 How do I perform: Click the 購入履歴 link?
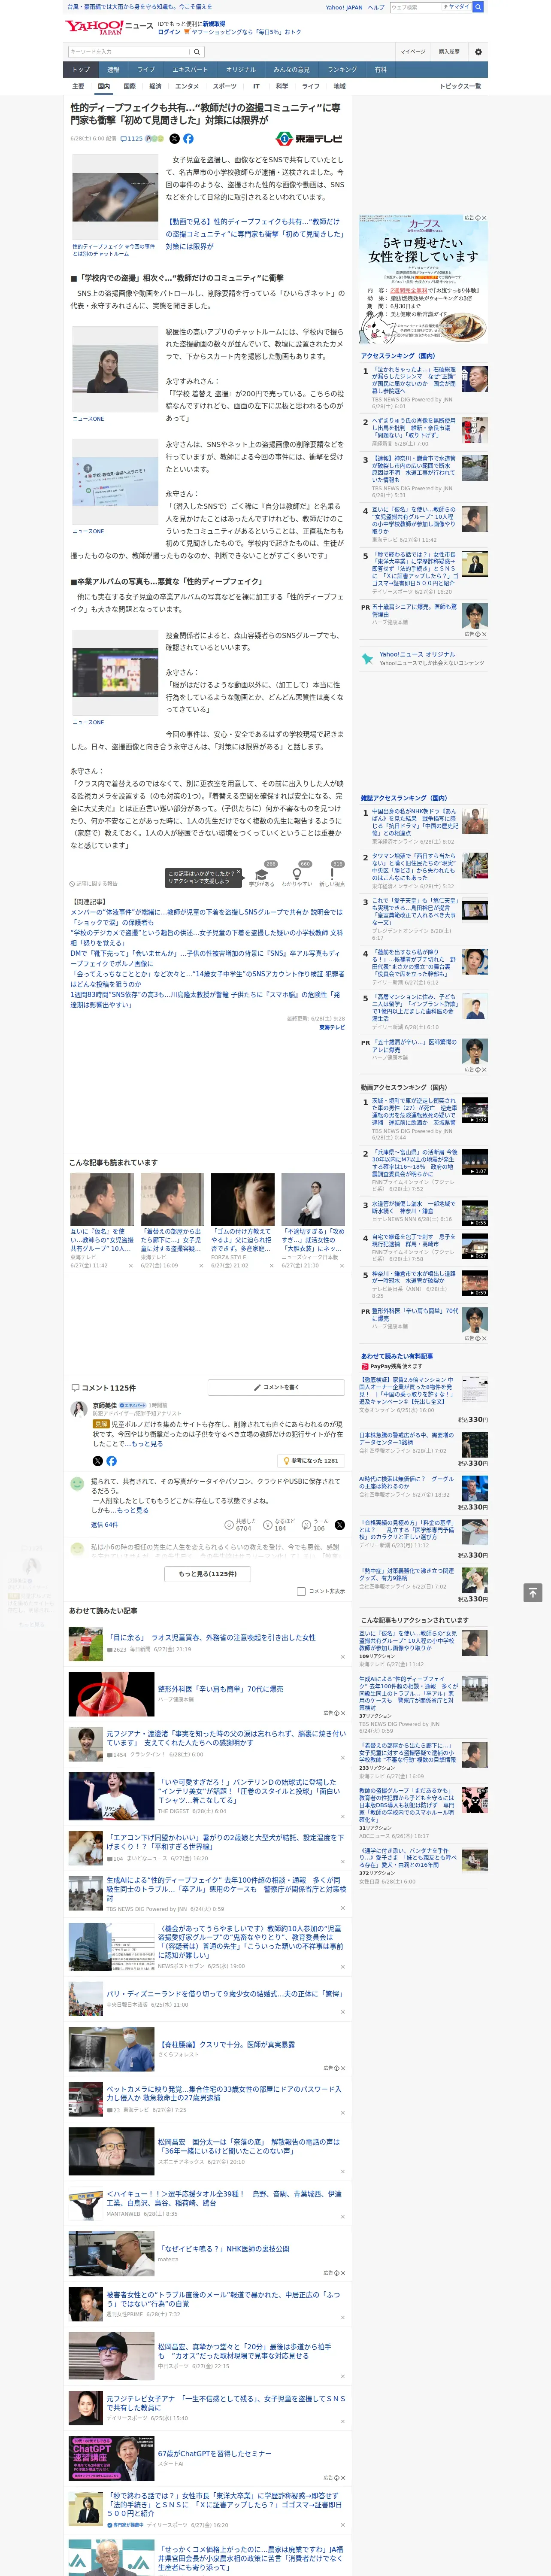tap(449, 52)
